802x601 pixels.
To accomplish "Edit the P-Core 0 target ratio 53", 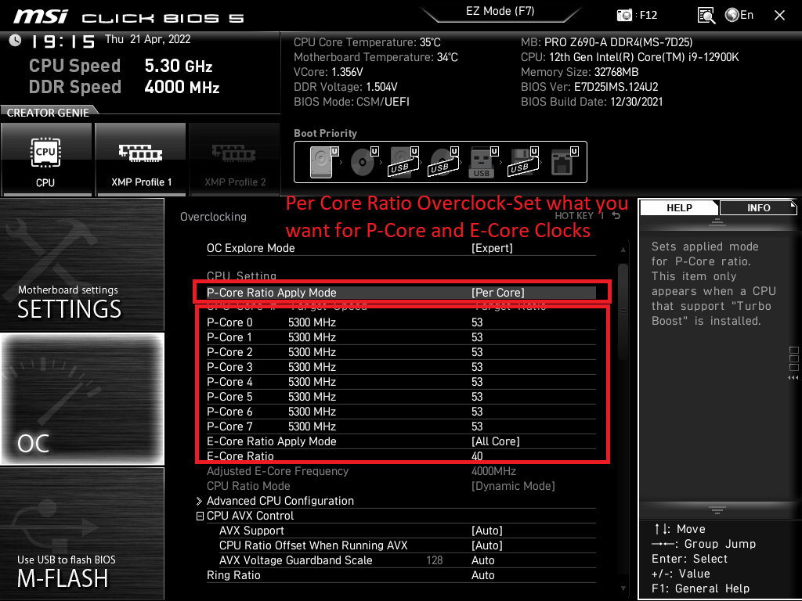I will pyautogui.click(x=477, y=322).
